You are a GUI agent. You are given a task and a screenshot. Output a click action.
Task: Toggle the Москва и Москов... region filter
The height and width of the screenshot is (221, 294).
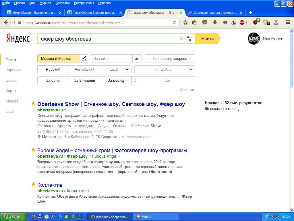[x=59, y=58]
